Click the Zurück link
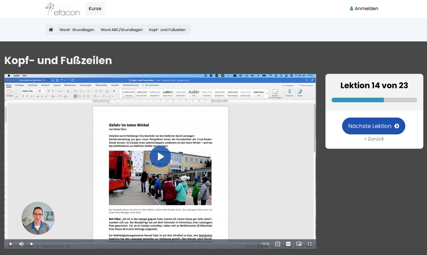Screen dimensions: 427x255 [x=374, y=139]
